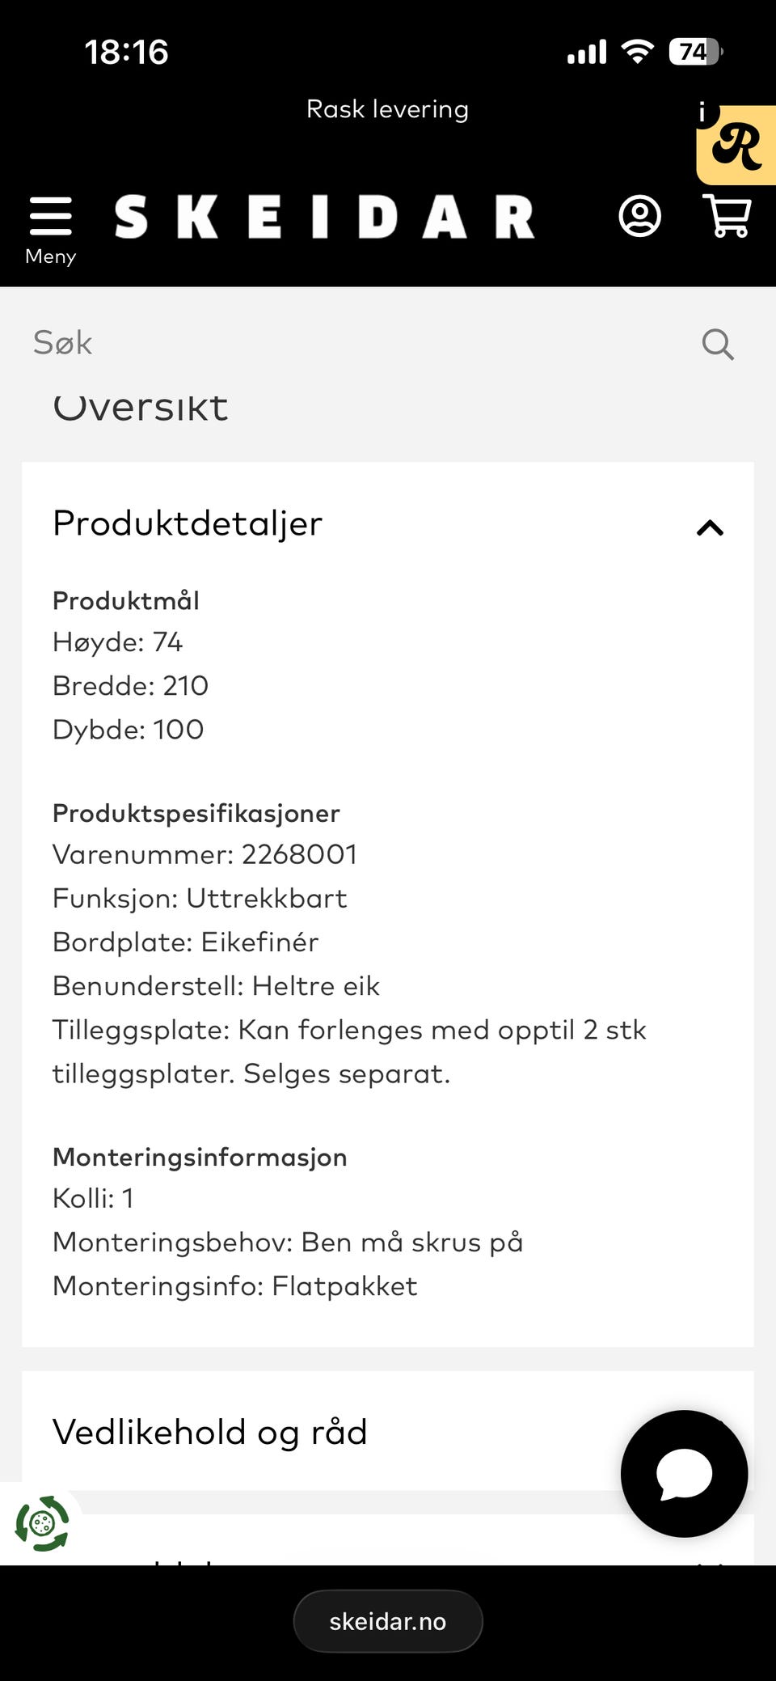Tap the skeidar.no address pill
The image size is (776, 1681).
pos(387,1621)
